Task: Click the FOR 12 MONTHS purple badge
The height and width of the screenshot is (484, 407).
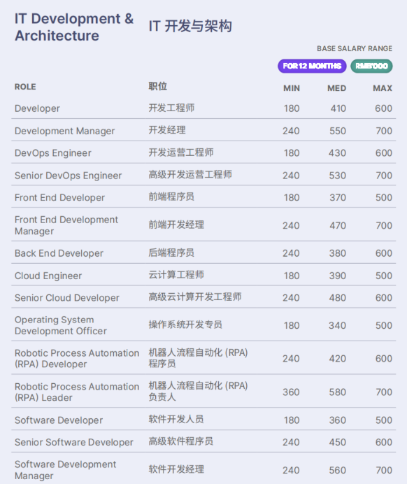Action: 312,66
